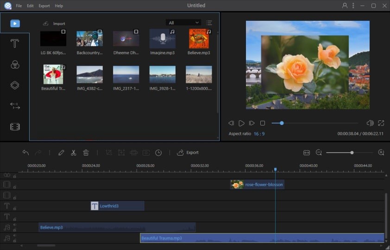The image size is (390, 250).
Task: Select the Imagine.mp3 audio thumbnail
Action: click(x=163, y=38)
